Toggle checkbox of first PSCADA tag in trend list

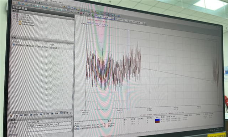tap(76, 126)
